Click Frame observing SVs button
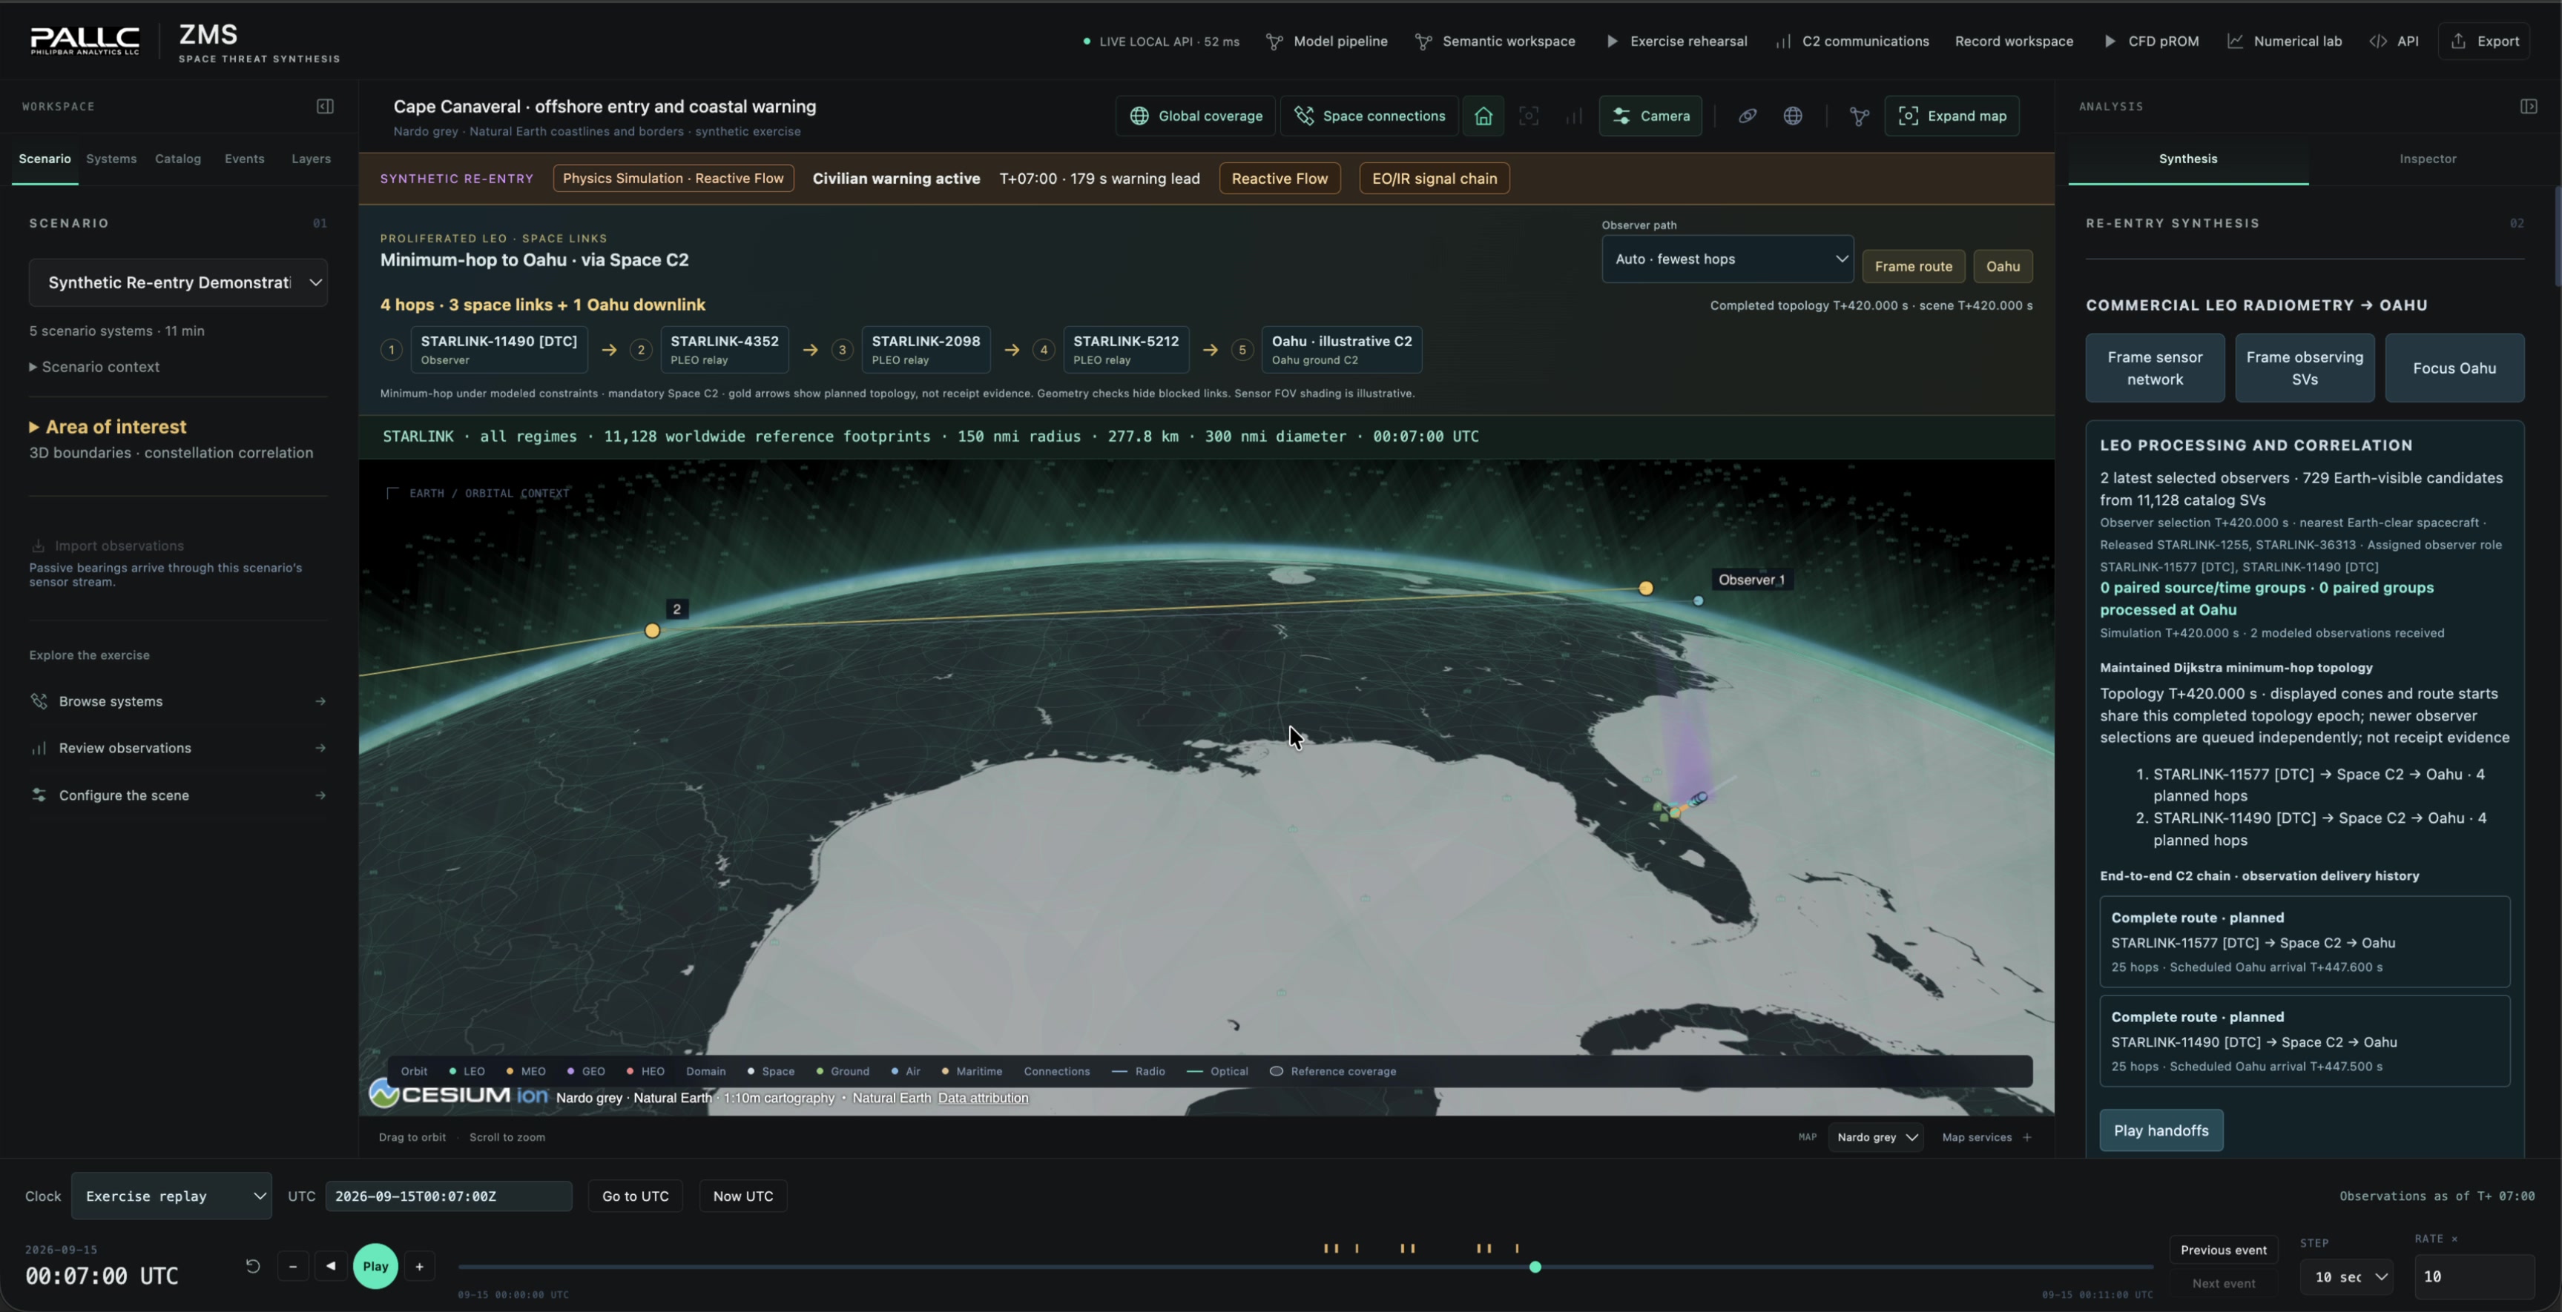Image resolution: width=2562 pixels, height=1312 pixels. tap(2305, 368)
